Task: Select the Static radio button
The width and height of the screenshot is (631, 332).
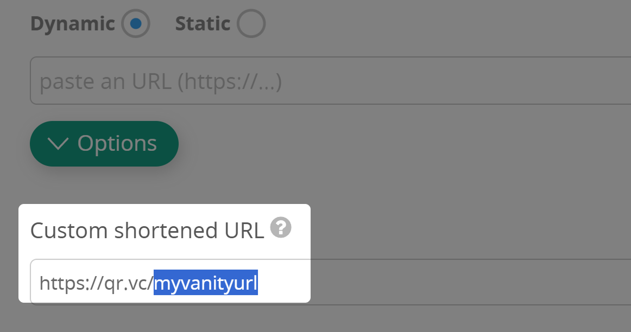Action: pyautogui.click(x=251, y=24)
